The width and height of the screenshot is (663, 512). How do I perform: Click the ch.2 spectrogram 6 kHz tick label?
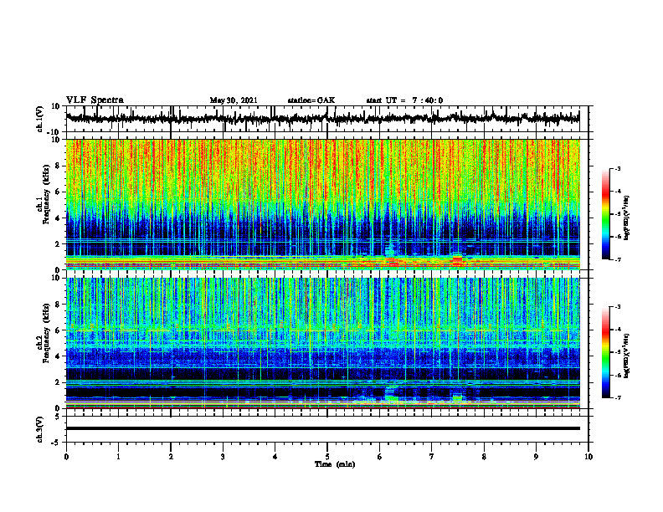click(58, 330)
